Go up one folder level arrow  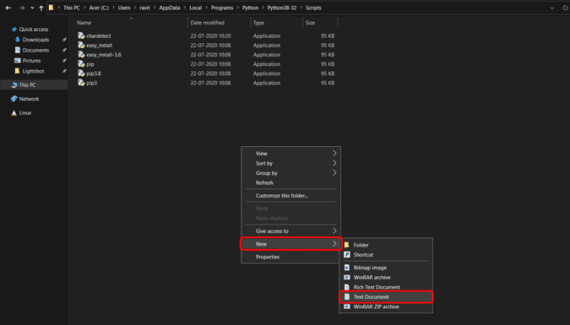[x=41, y=8]
